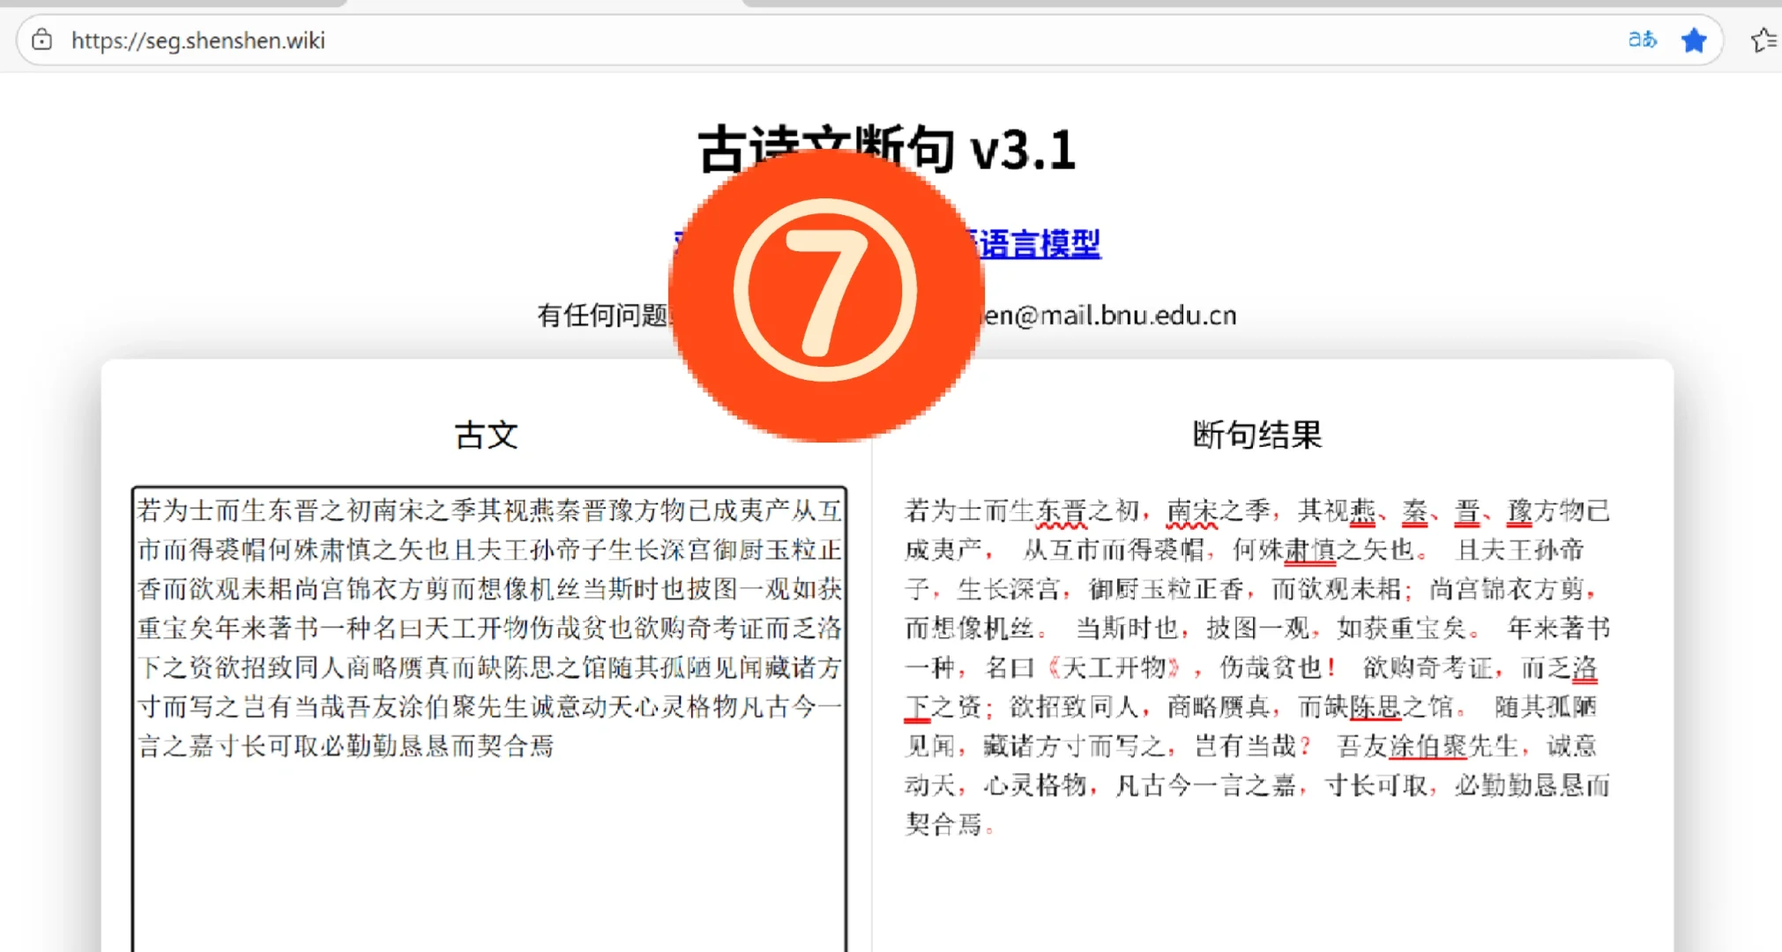Click the last result line 契合焉
The width and height of the screenshot is (1782, 952).
pyautogui.click(x=943, y=824)
